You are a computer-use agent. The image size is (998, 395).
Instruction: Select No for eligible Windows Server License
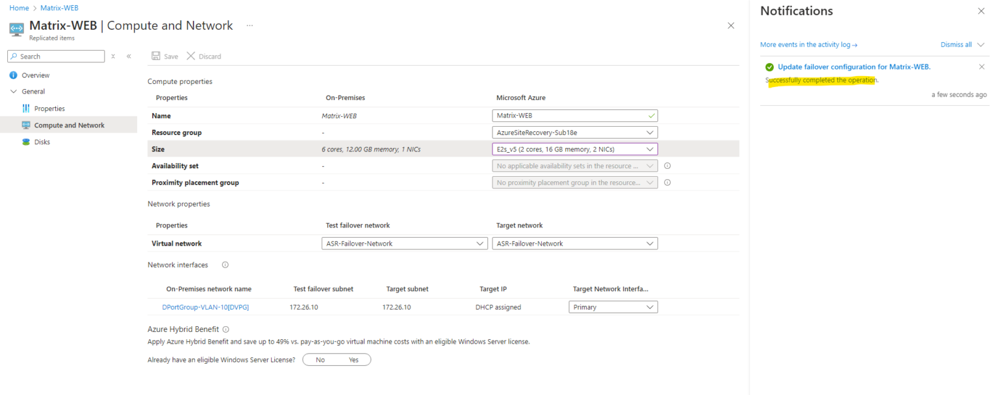coord(320,359)
